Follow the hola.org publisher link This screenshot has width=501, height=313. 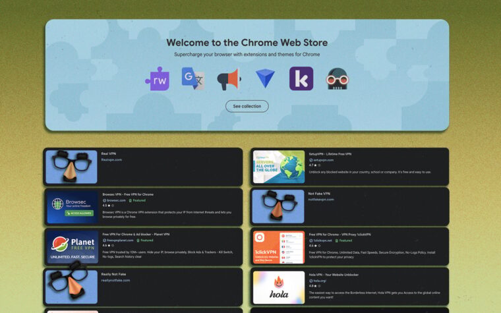coord(320,281)
